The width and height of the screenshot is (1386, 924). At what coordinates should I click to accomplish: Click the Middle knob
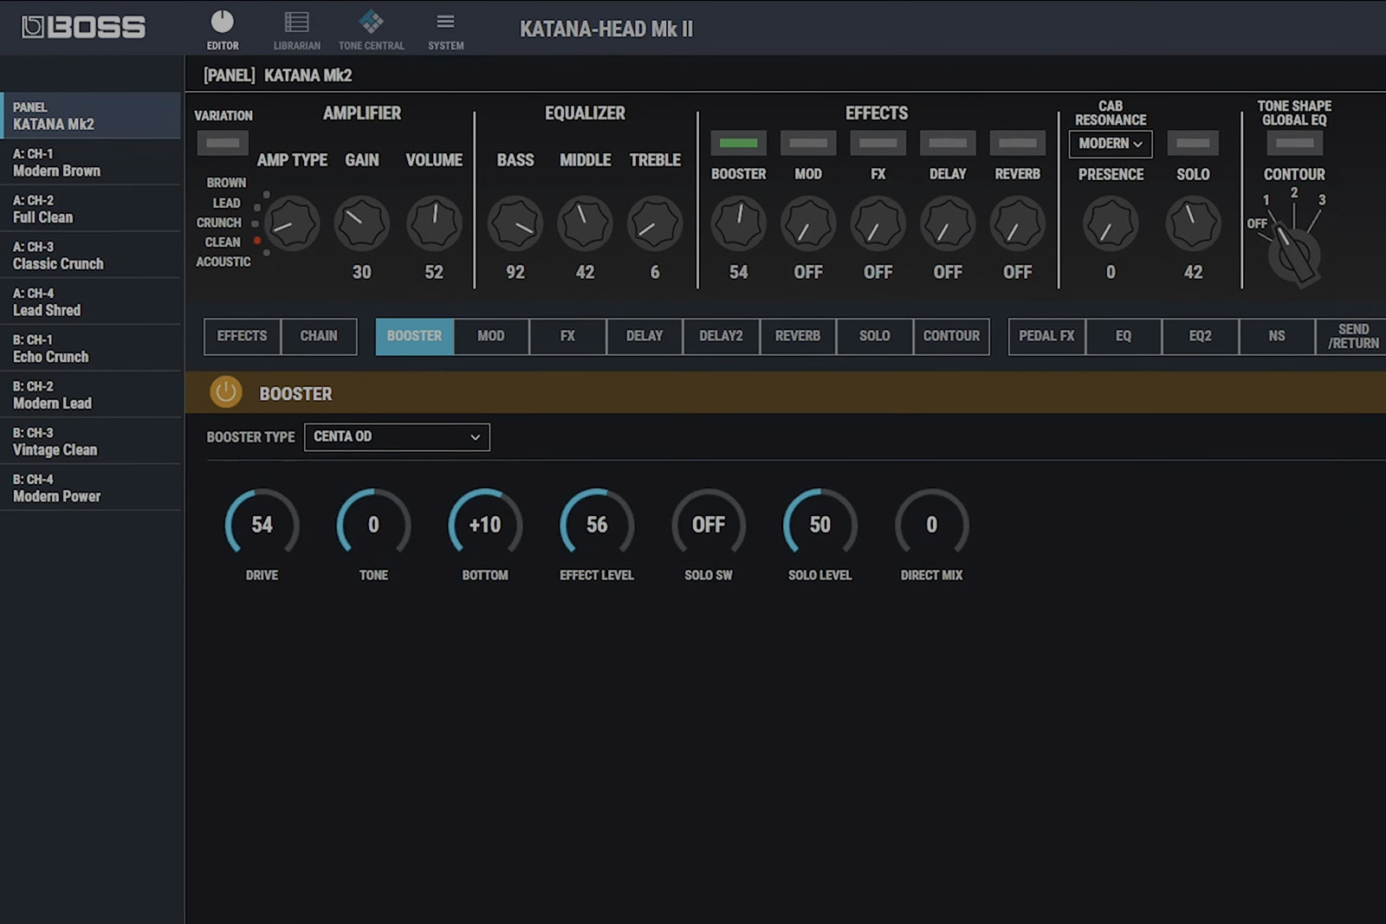(x=585, y=223)
